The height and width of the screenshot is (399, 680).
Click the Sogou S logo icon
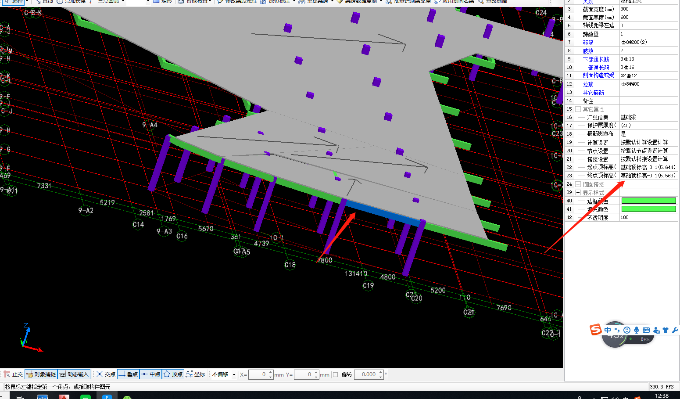pos(596,330)
